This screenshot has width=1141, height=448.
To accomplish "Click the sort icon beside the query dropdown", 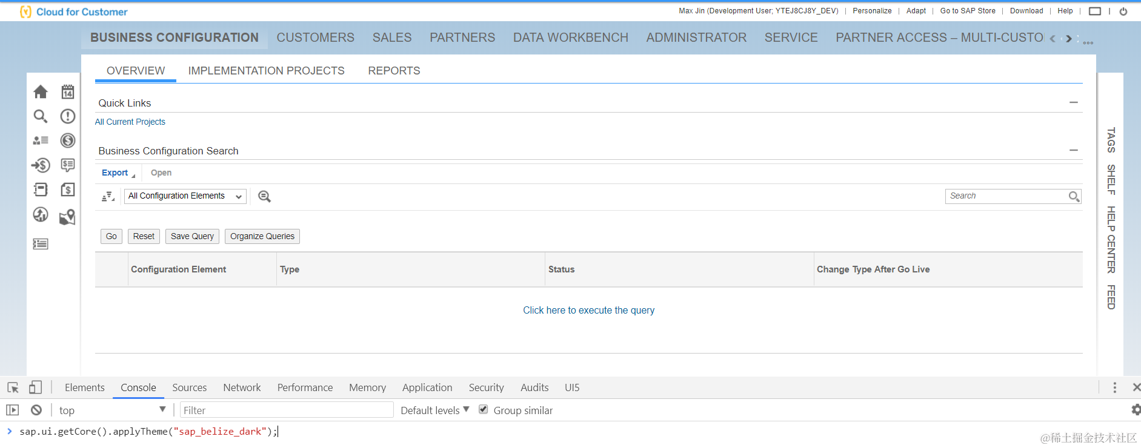I will (x=108, y=196).
